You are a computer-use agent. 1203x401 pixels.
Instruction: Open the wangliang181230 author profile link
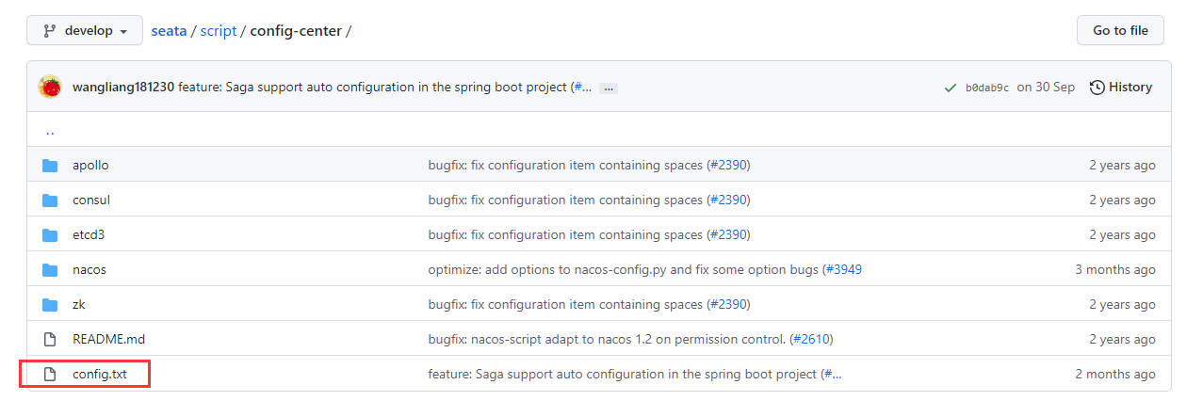tap(123, 88)
